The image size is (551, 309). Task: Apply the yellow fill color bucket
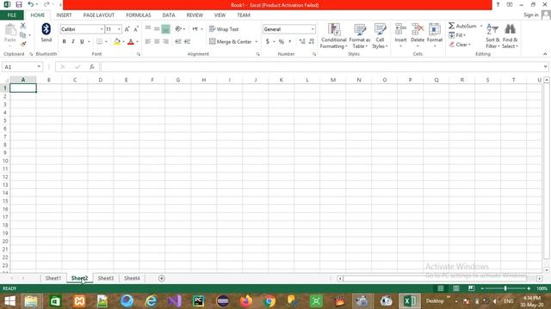coord(117,42)
